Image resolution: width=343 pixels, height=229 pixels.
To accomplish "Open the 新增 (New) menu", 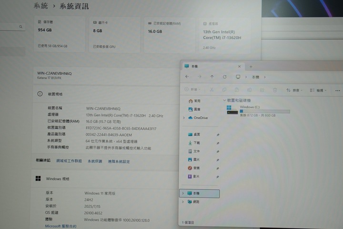I will pos(192,90).
